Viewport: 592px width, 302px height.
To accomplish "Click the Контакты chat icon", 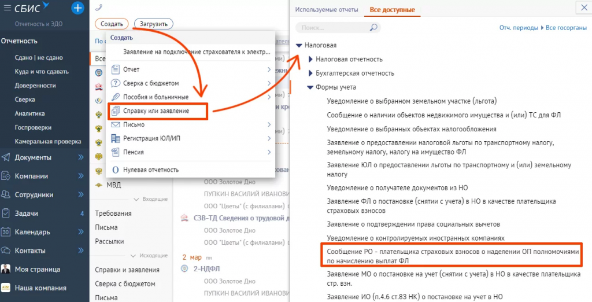I will [6, 251].
